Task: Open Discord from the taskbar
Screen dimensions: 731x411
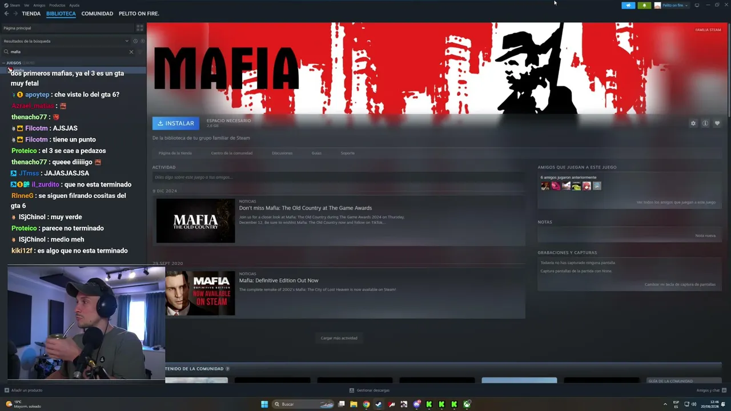Action: pos(416,404)
